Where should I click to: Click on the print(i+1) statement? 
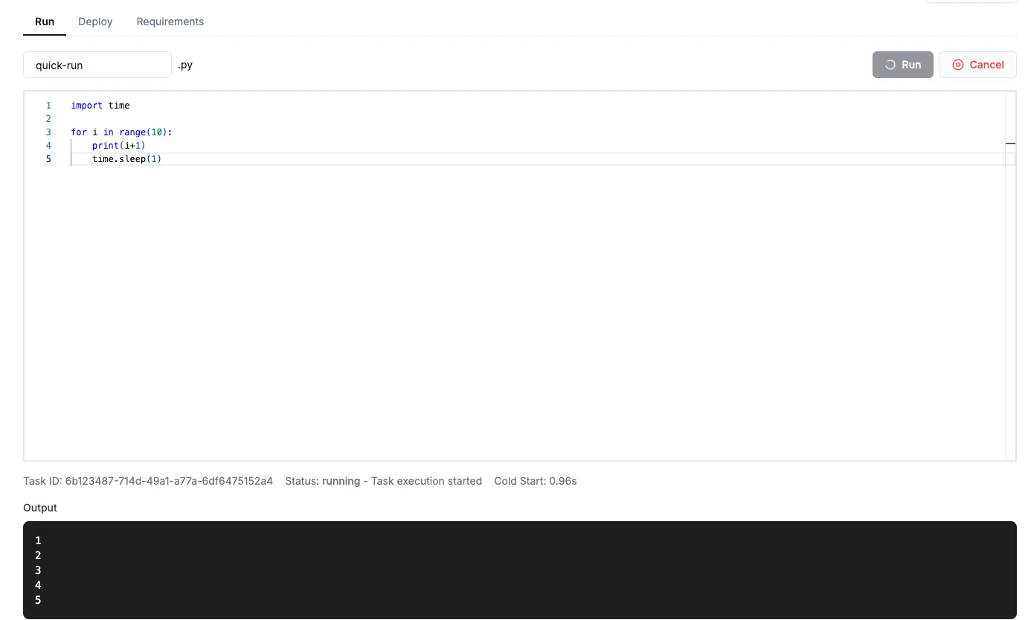(x=119, y=146)
